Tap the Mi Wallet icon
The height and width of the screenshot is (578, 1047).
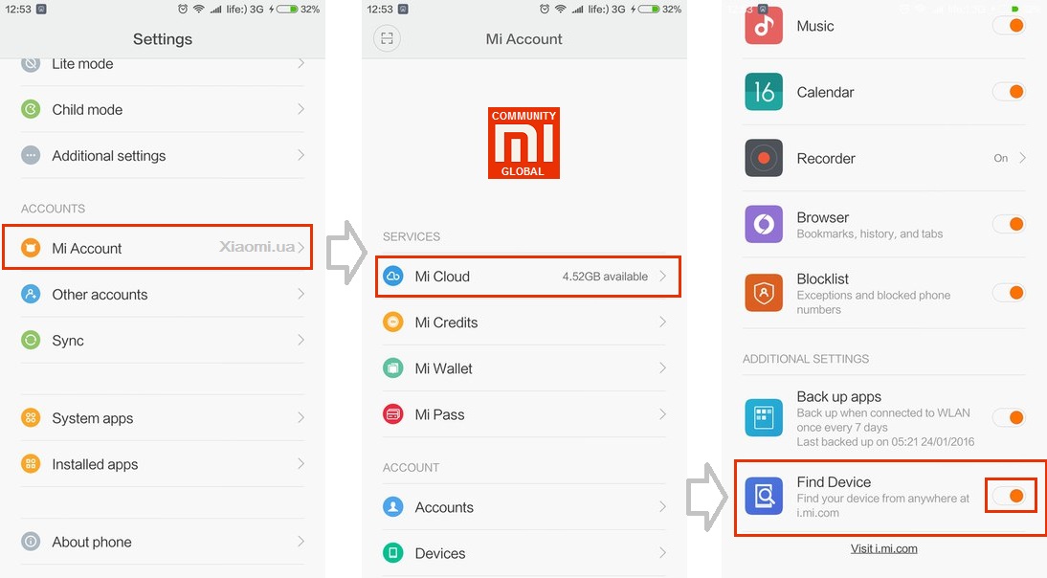point(392,368)
